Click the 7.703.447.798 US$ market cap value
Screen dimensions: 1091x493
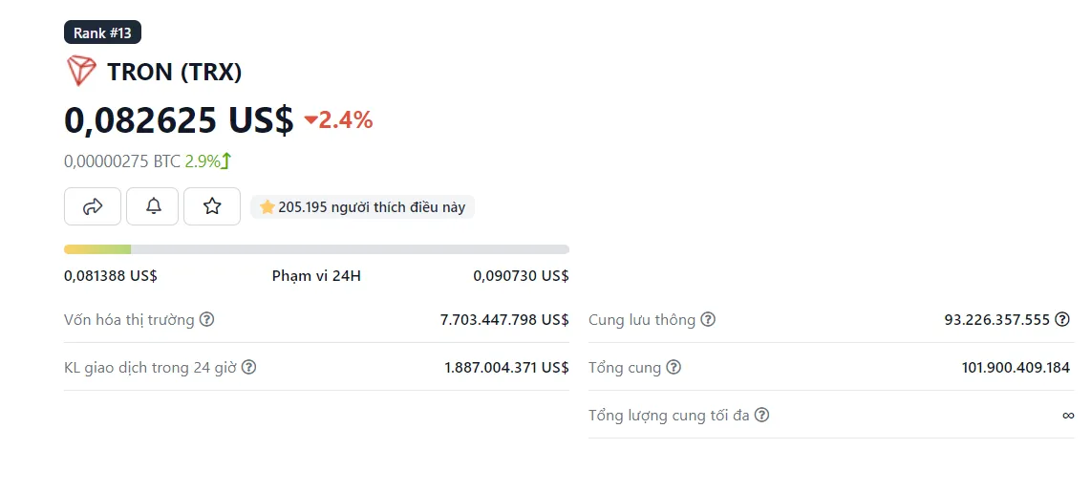504,320
